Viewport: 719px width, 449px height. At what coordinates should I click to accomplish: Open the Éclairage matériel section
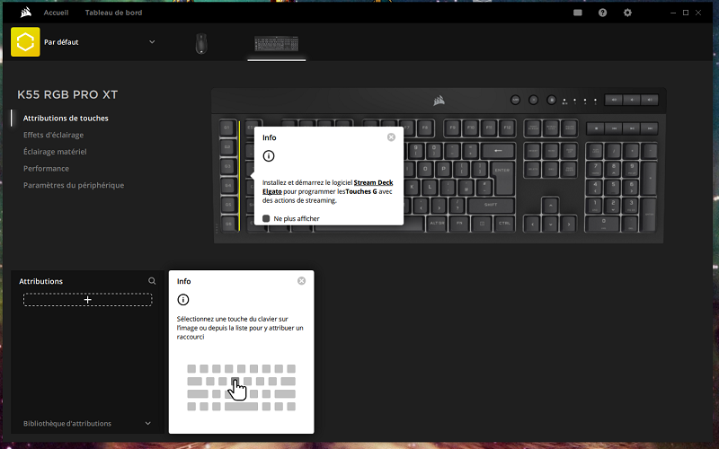55,152
